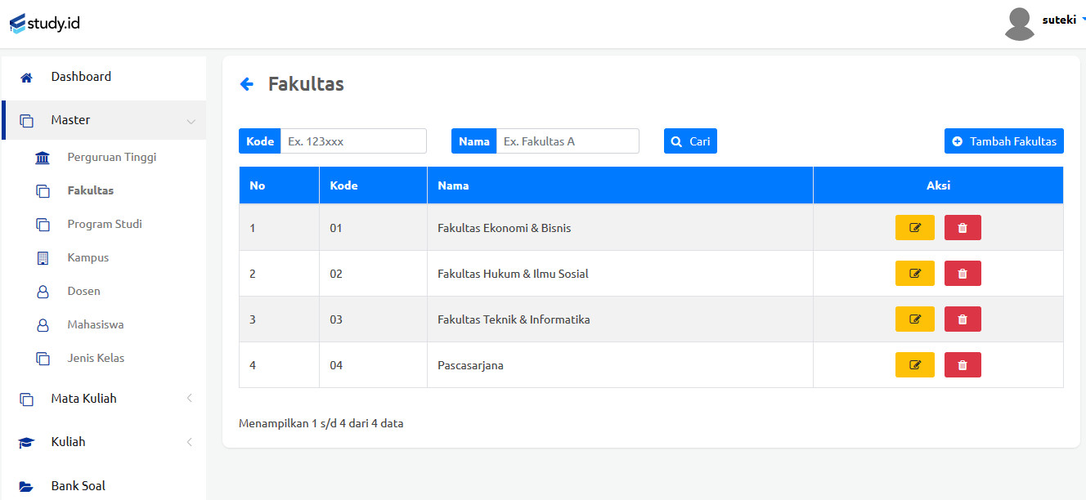This screenshot has height=500, width=1086.
Task: Edit Fakultas Hukum & Ilmu Sosial
Action: (915, 274)
